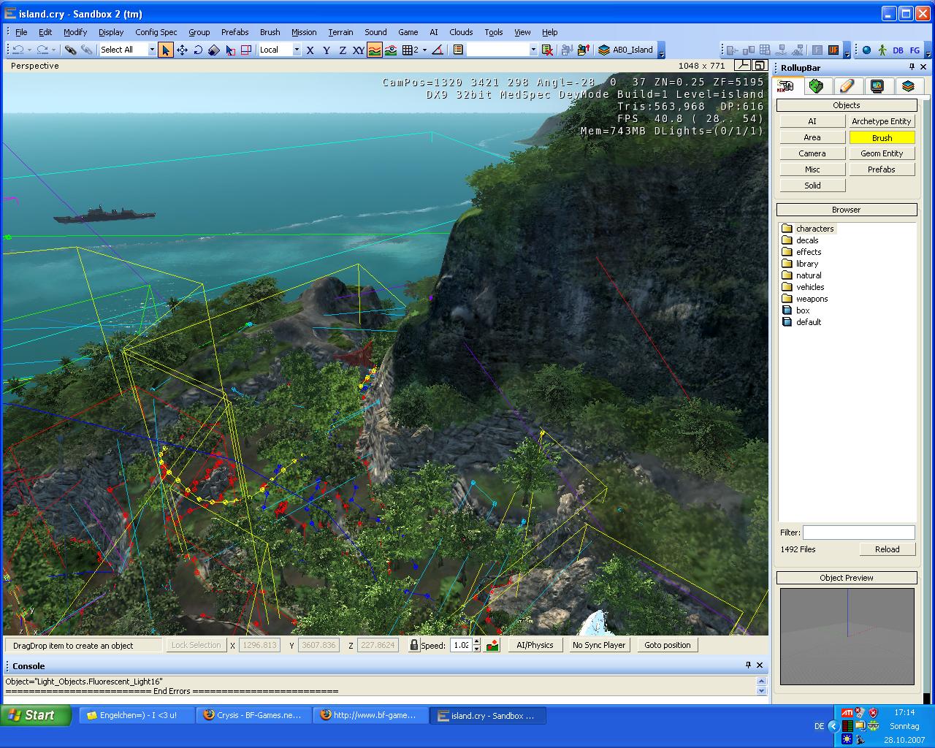
Task: Open the vehicles folder in Browser
Action: [x=803, y=287]
